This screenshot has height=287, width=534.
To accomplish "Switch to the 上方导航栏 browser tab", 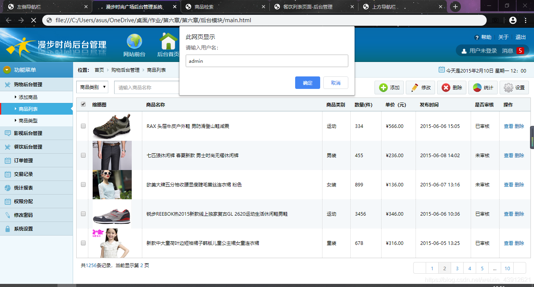I will 403,7.
